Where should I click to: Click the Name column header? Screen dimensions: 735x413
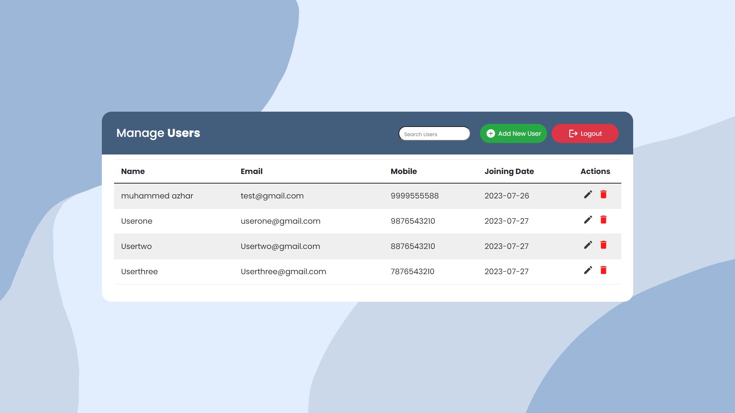click(133, 171)
